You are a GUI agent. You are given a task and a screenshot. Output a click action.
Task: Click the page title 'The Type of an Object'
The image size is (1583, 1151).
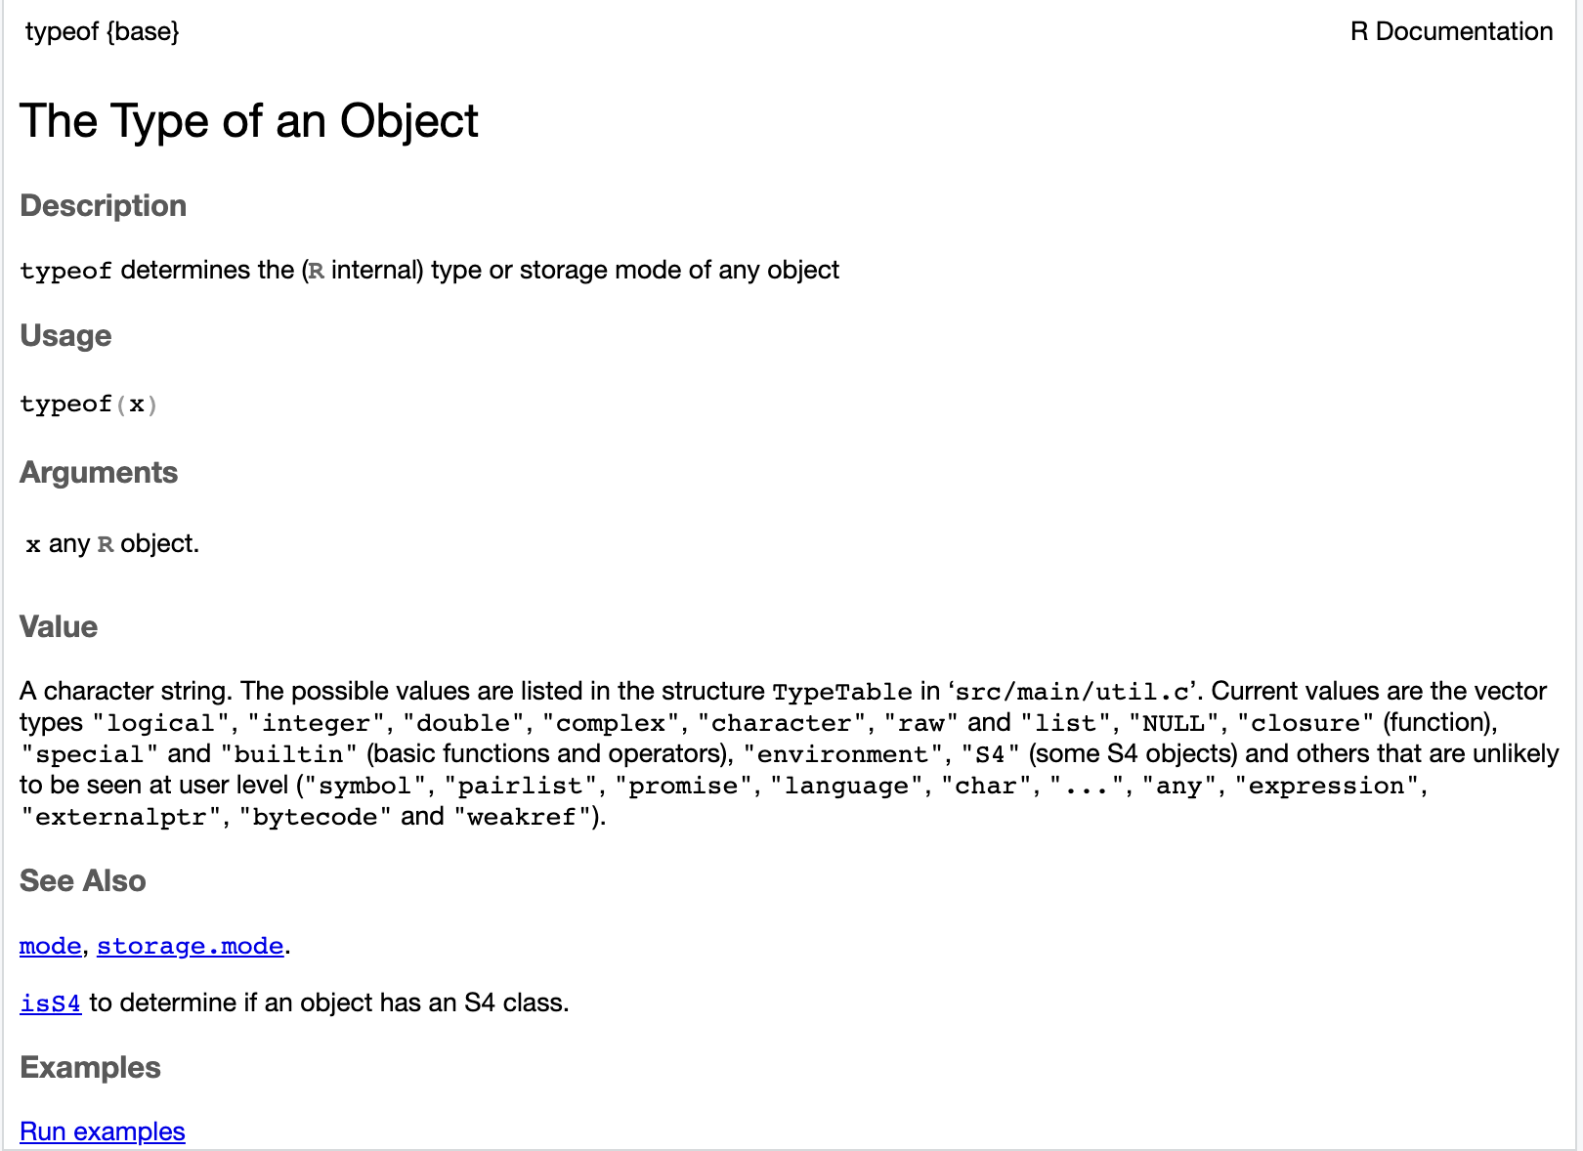click(x=249, y=121)
